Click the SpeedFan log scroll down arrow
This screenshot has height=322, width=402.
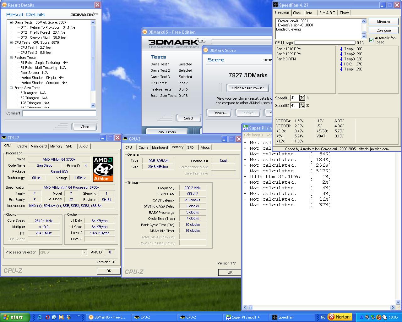(364, 36)
